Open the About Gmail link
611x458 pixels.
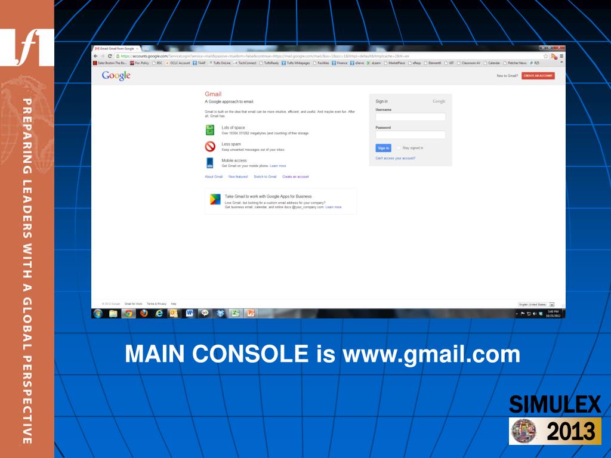[x=214, y=177]
